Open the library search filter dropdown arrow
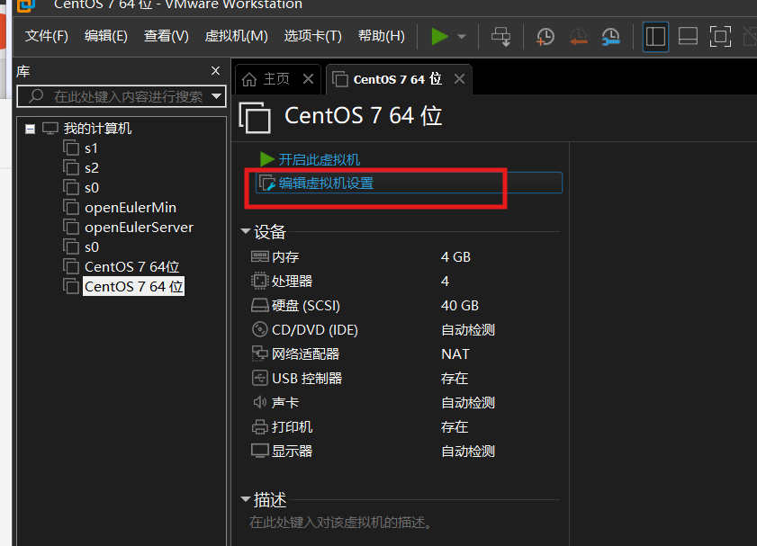 point(217,96)
